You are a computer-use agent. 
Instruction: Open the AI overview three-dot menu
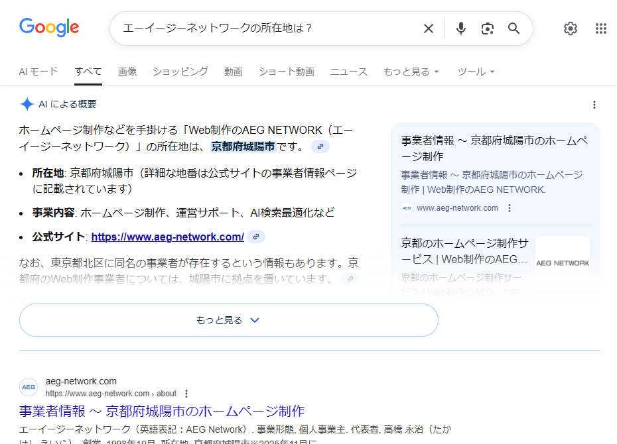(594, 104)
